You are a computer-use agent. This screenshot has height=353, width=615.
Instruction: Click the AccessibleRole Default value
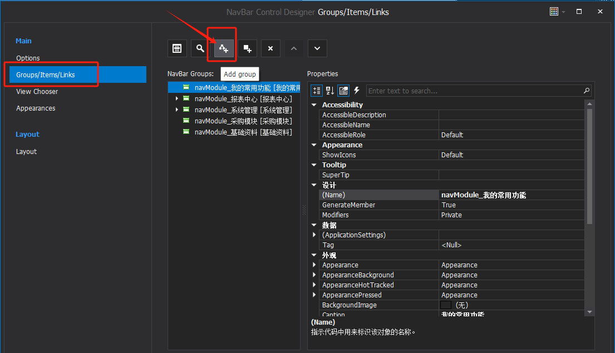click(511, 135)
